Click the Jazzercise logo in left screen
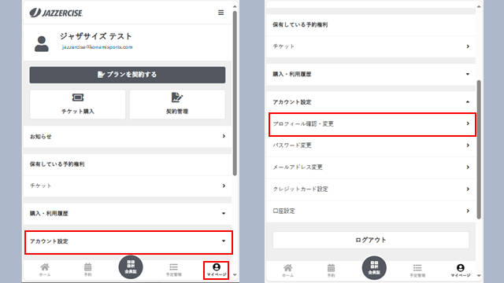The image size is (504, 283). 56,13
